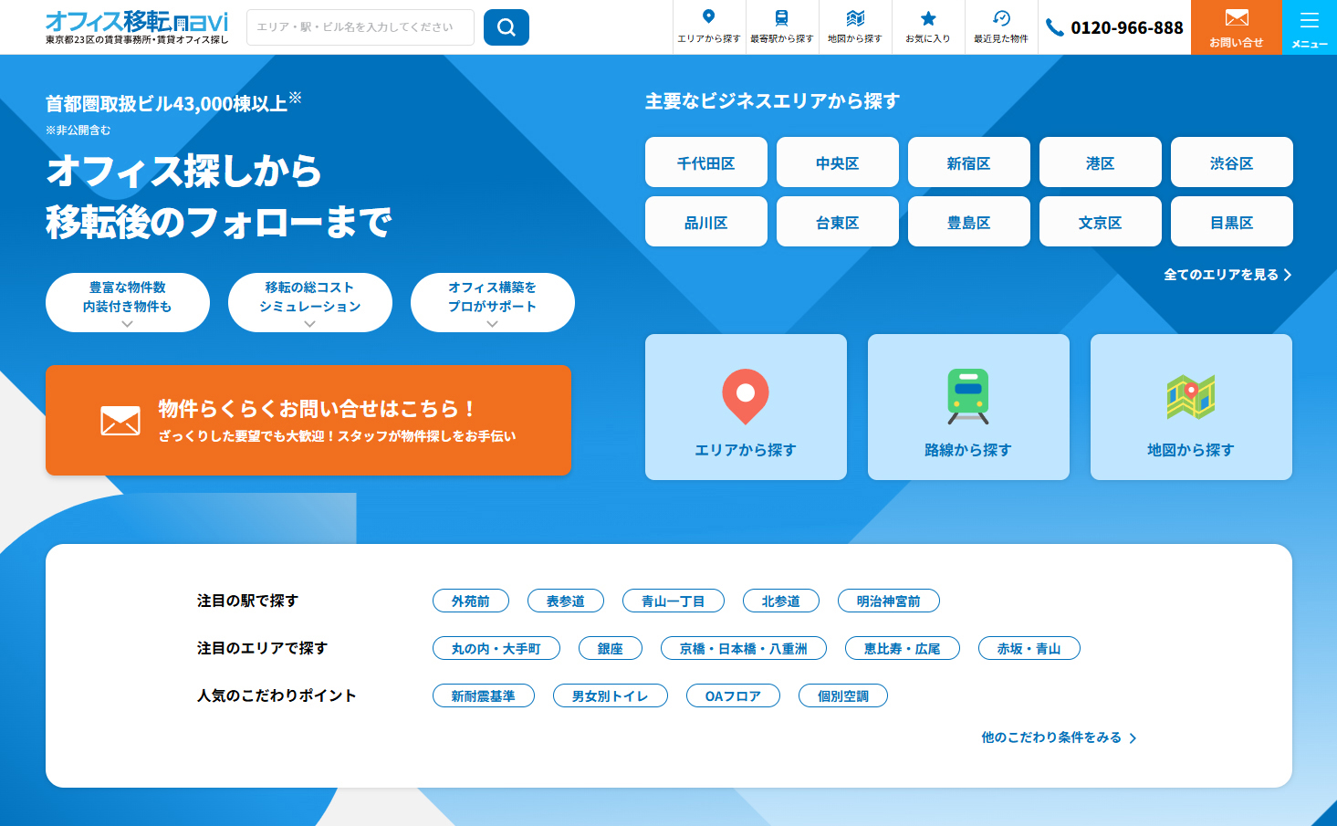Select the 渋谷区 area button
The height and width of the screenshot is (826, 1337).
(x=1232, y=162)
